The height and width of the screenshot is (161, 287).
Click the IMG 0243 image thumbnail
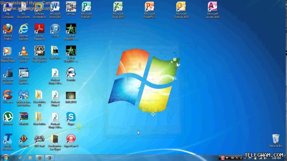[x=71, y=98]
